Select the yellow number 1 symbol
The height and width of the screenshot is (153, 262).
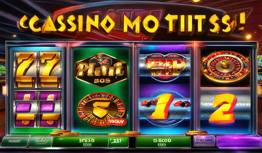162,106
